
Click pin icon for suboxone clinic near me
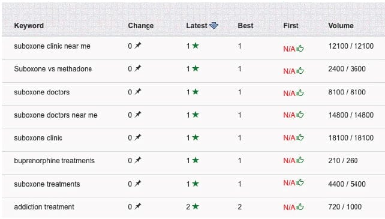coord(138,46)
